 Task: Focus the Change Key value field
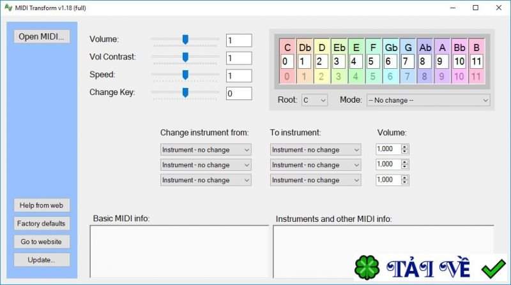point(239,93)
